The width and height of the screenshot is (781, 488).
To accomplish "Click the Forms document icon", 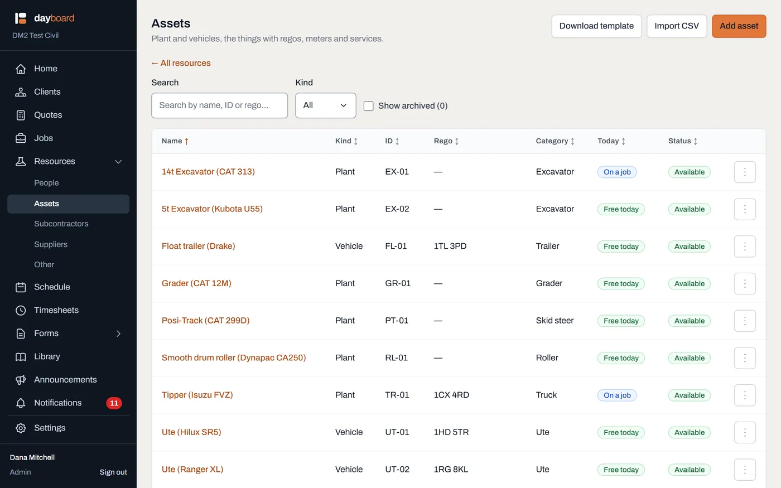I will pyautogui.click(x=21, y=334).
